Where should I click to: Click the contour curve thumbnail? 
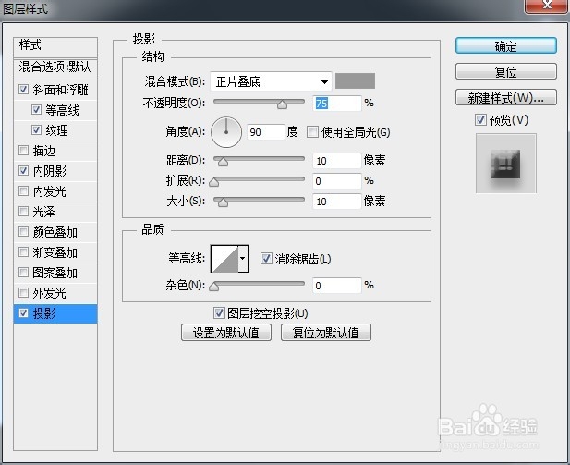[x=224, y=259]
